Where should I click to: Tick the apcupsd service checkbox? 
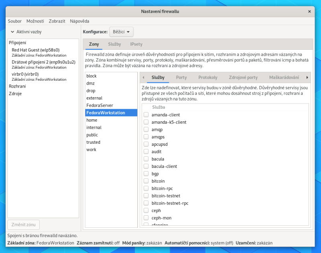pyautogui.click(x=147, y=144)
